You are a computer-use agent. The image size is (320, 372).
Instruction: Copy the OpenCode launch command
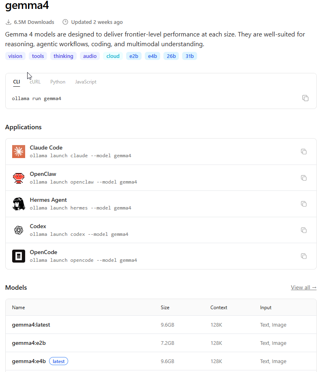(304, 256)
